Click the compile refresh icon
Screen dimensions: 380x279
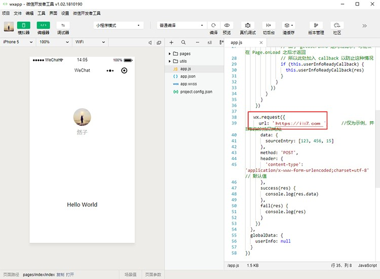[213, 25]
